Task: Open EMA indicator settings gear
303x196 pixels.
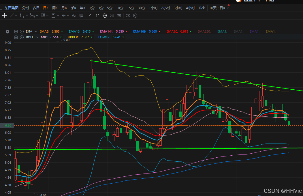Action: (16, 31)
